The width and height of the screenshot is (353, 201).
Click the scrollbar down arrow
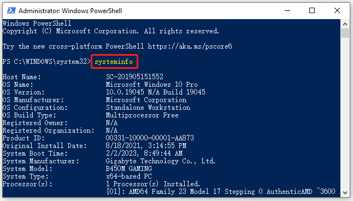click(345, 192)
